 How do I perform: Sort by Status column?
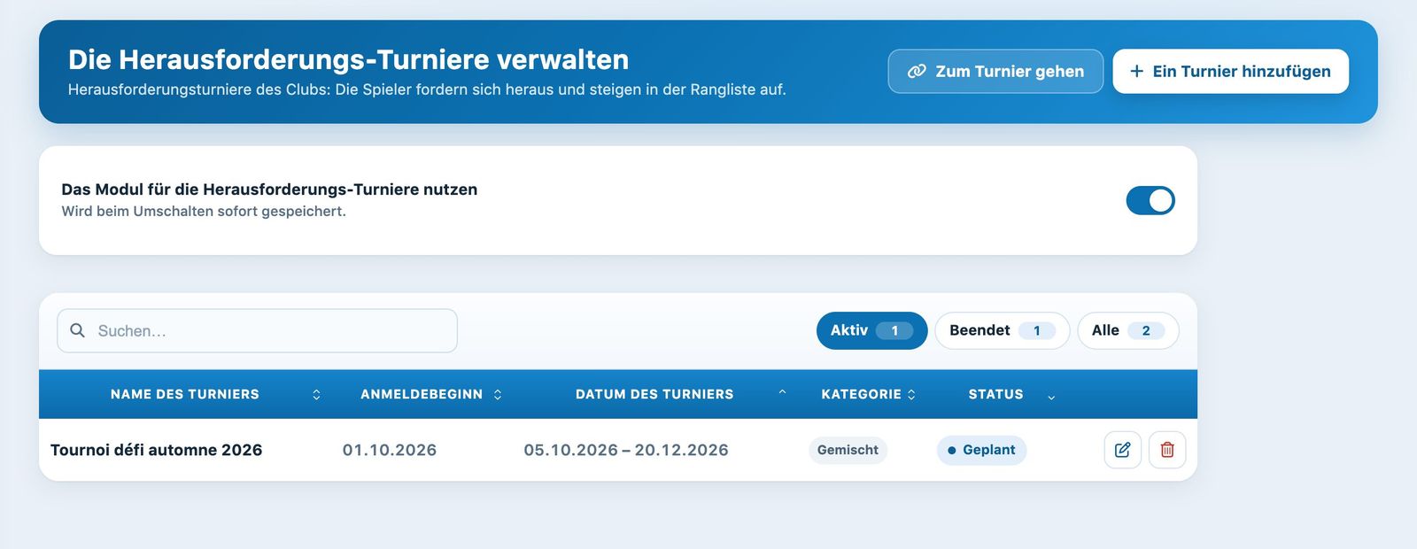click(995, 394)
